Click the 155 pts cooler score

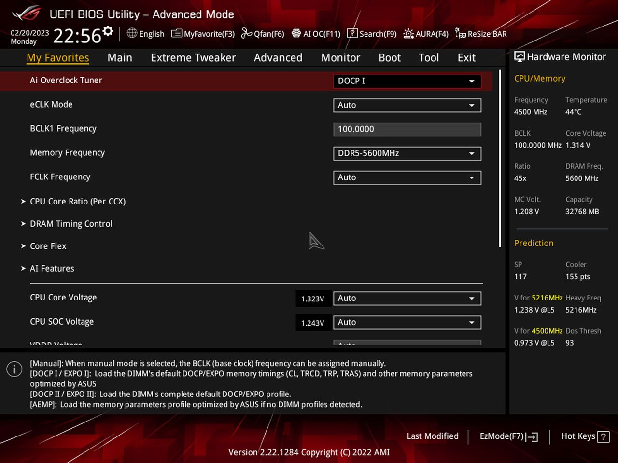[578, 277]
